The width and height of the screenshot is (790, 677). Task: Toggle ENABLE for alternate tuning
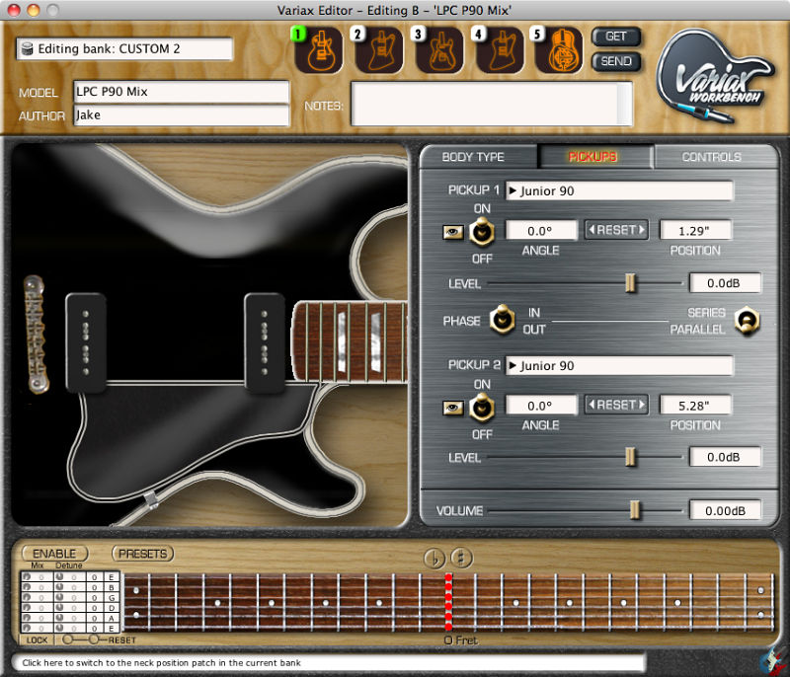pyautogui.click(x=54, y=554)
